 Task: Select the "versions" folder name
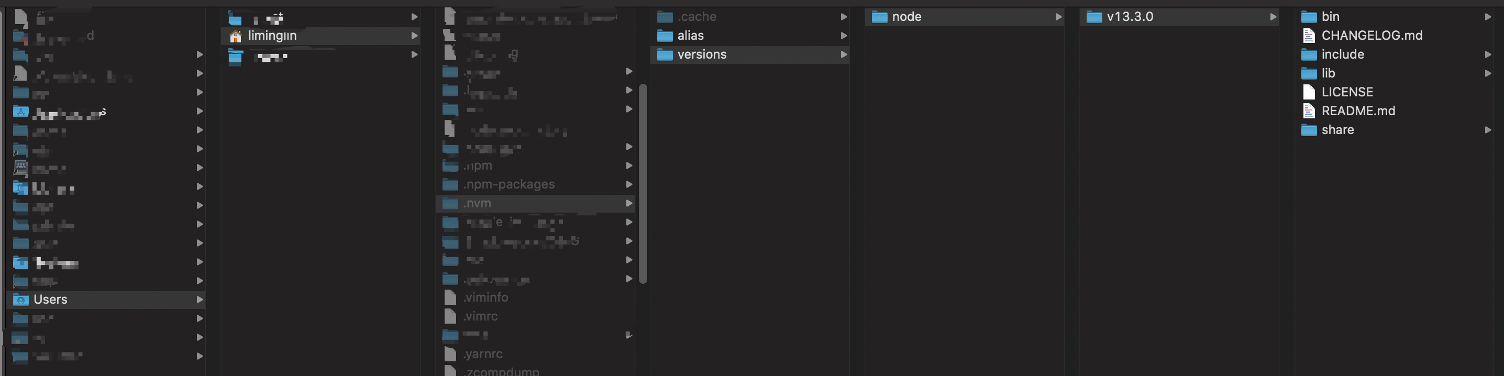[702, 54]
